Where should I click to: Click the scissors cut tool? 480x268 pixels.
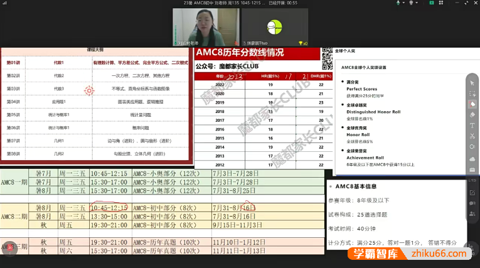coord(472,136)
